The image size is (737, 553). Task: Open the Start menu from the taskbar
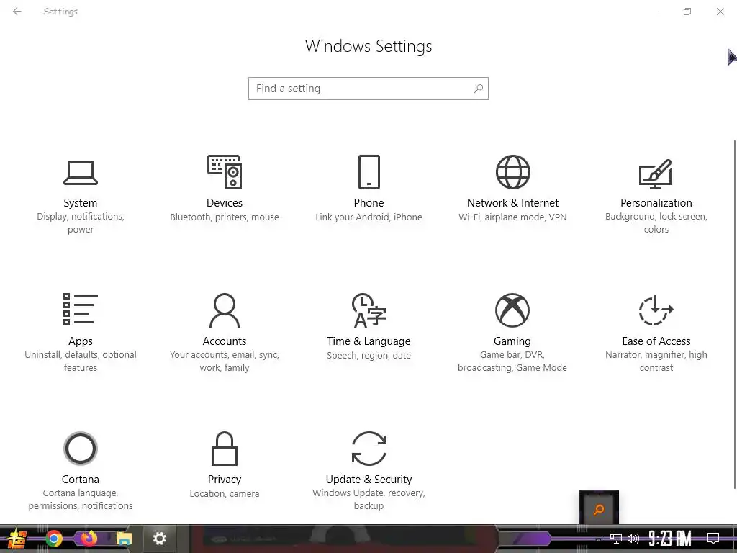pos(17,539)
